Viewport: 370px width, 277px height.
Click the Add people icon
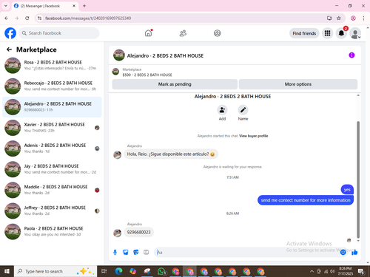222,110
